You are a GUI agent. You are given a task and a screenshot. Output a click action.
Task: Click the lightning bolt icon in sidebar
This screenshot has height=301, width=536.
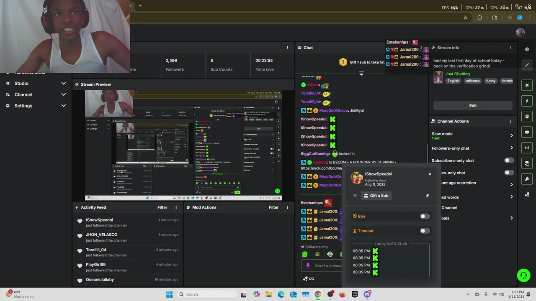pos(527,101)
